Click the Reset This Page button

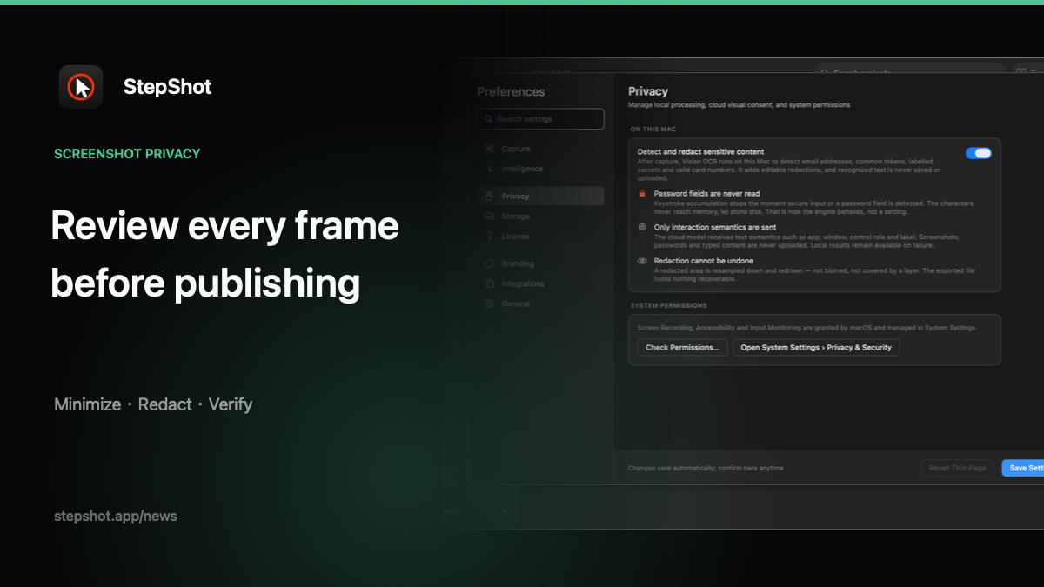tap(958, 468)
